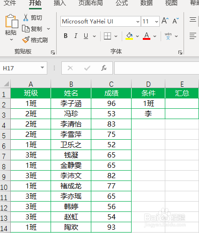
Task: Click the left alignment icon
Action: click(193, 36)
